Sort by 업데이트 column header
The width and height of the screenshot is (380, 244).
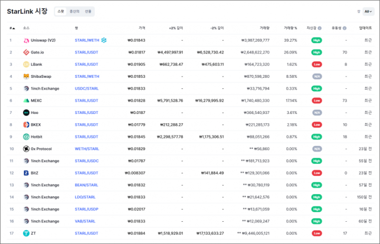[365, 28]
